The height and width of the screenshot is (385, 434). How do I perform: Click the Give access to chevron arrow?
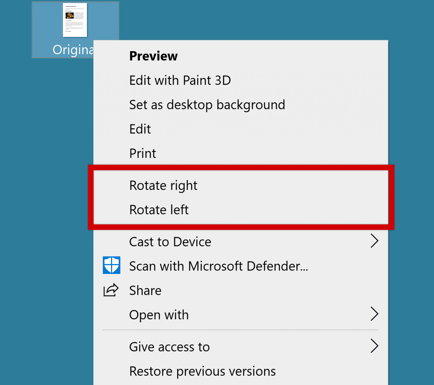375,346
